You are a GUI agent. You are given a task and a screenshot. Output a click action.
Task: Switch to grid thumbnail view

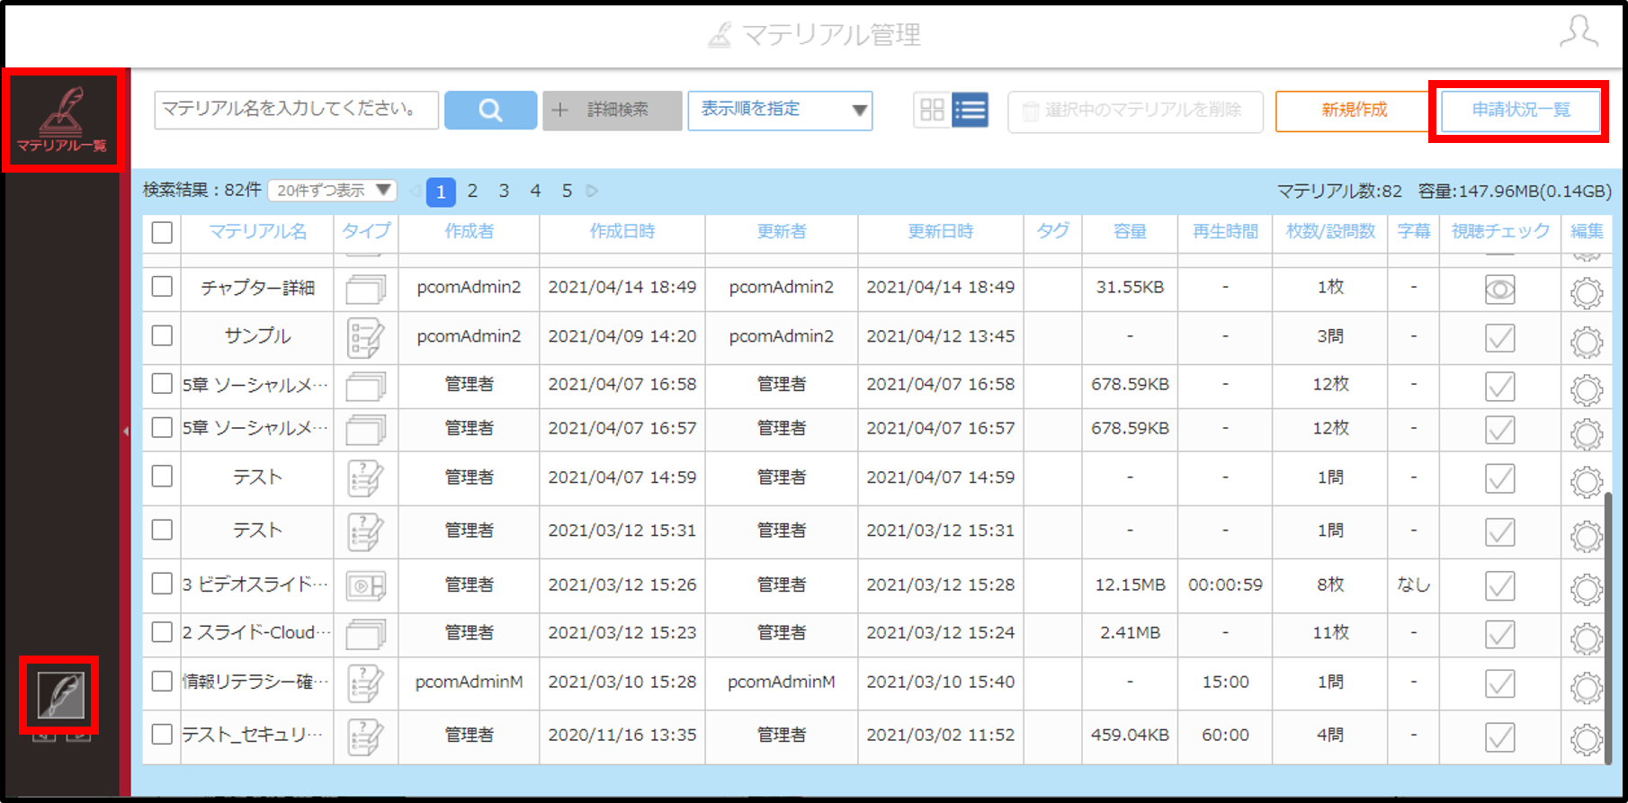tap(932, 110)
